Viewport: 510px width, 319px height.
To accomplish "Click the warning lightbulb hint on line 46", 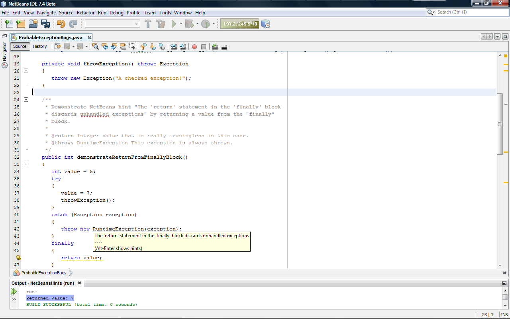I will [x=18, y=258].
